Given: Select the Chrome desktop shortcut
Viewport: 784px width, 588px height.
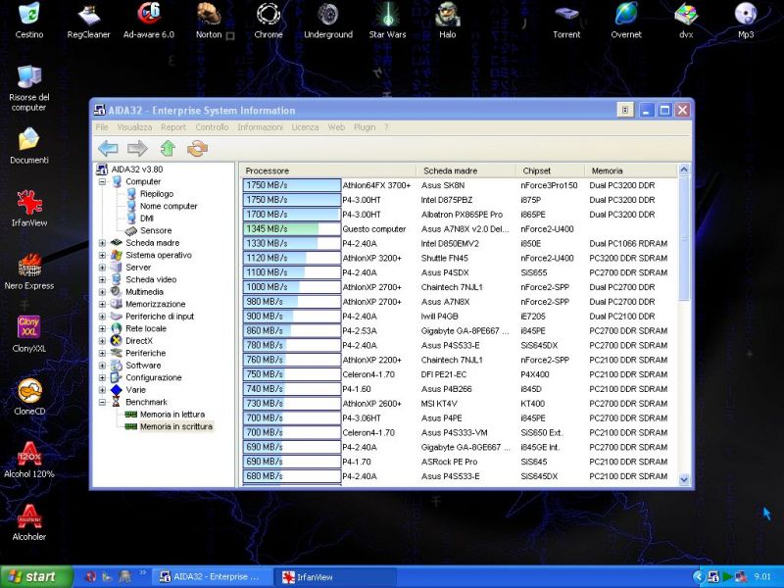Looking at the screenshot, I should (269, 20).
